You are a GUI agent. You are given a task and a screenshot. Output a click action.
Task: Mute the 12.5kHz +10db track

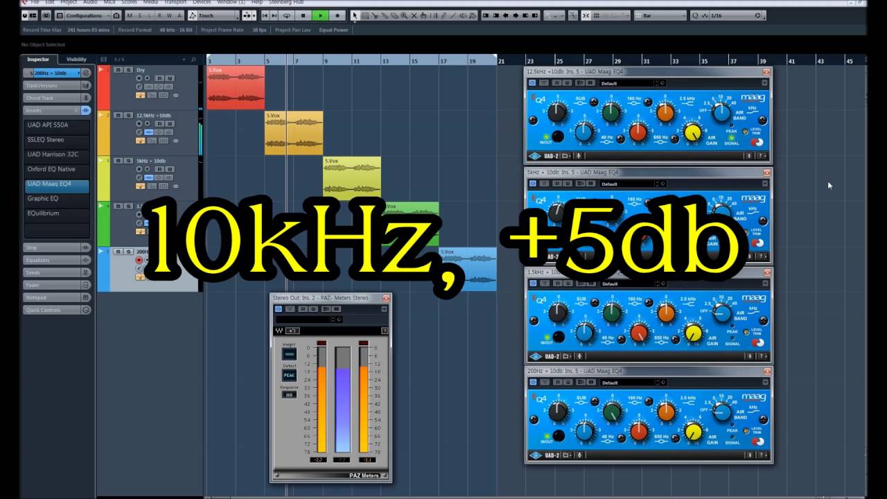pos(118,116)
